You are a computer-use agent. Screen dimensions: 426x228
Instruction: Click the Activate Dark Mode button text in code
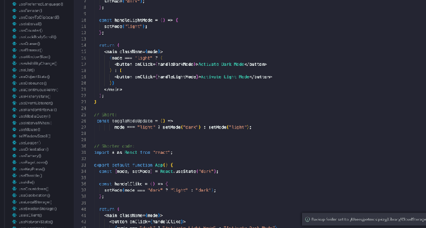221,64
